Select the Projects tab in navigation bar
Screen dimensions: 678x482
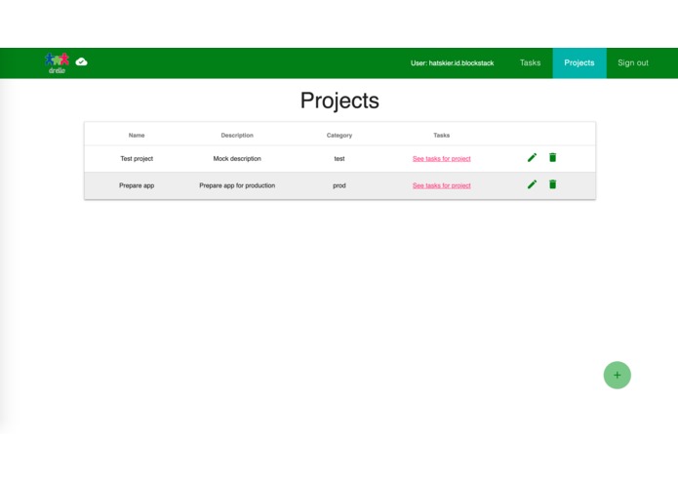[x=579, y=62]
